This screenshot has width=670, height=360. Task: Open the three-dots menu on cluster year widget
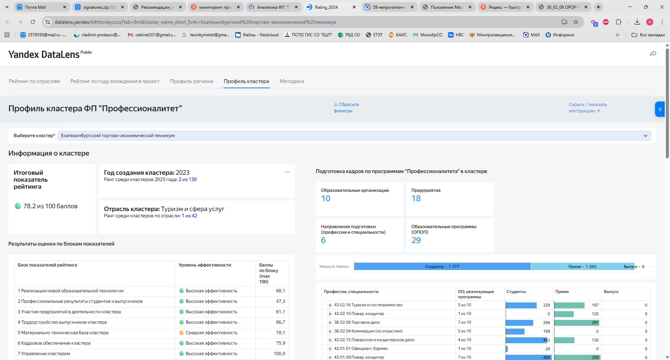287,172
